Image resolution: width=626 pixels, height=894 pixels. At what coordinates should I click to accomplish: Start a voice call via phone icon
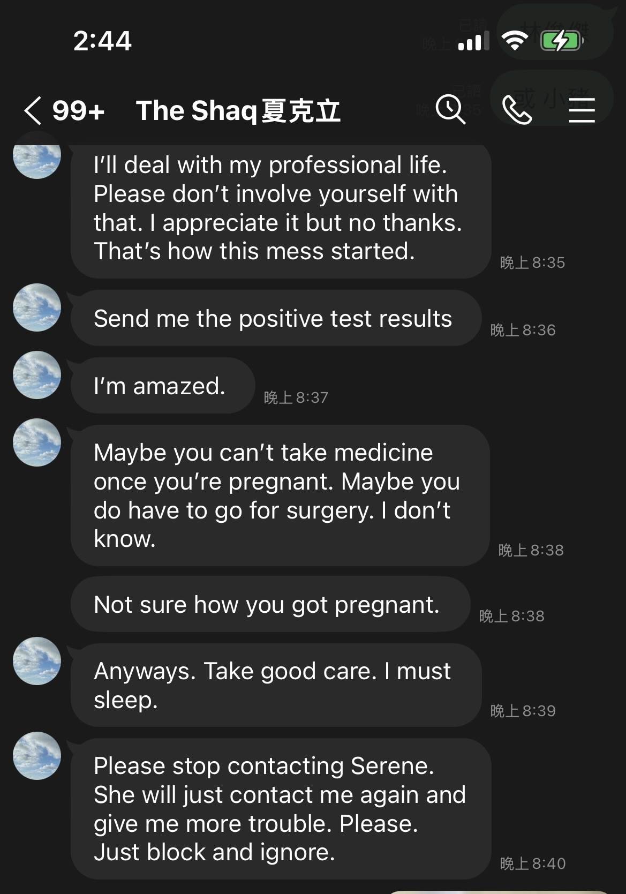(517, 110)
